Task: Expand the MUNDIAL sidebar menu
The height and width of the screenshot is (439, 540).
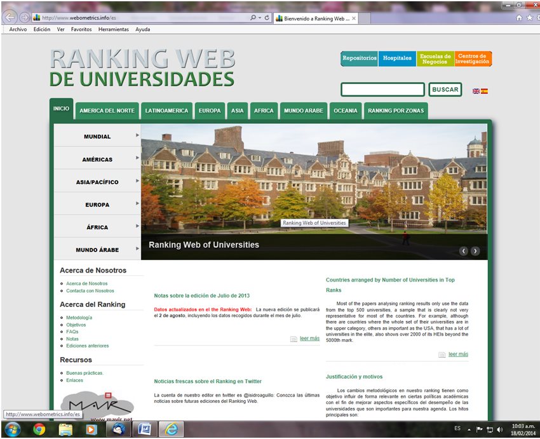Action: (x=97, y=135)
